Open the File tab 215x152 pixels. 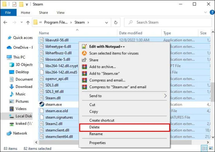[8, 12]
